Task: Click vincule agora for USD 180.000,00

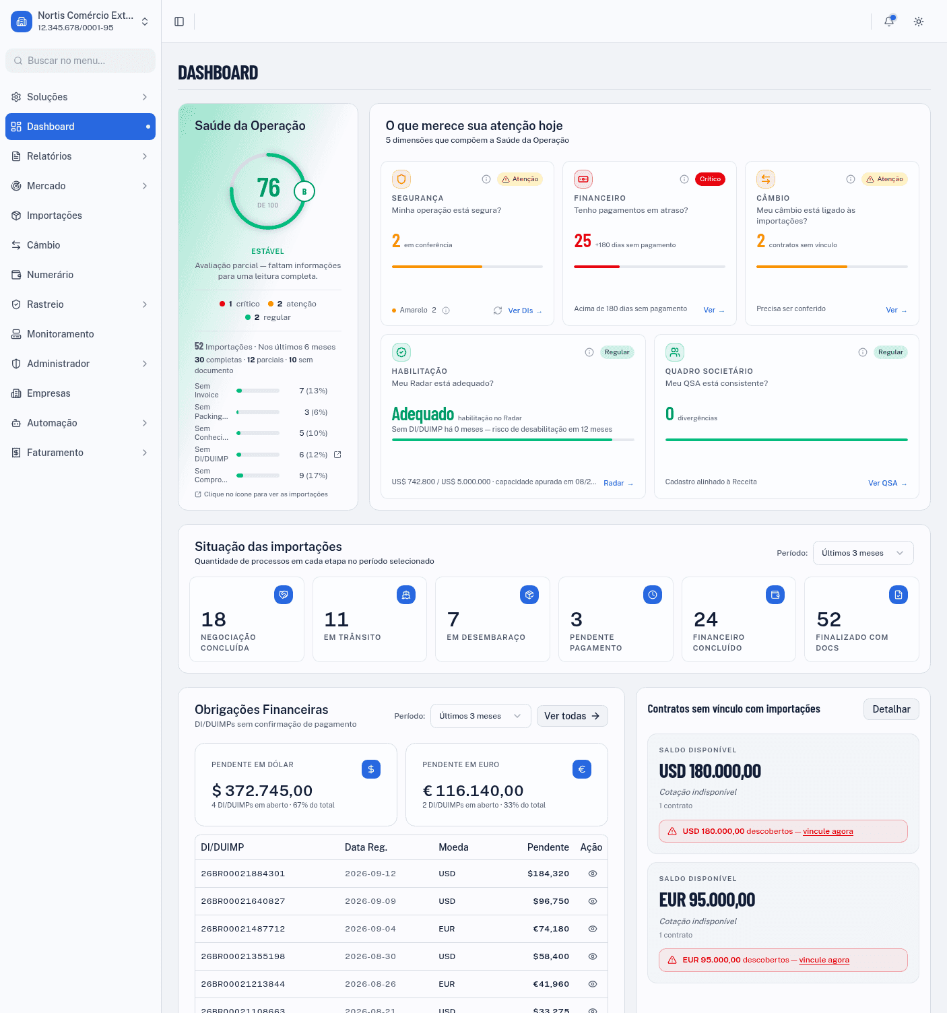Action: point(828,831)
